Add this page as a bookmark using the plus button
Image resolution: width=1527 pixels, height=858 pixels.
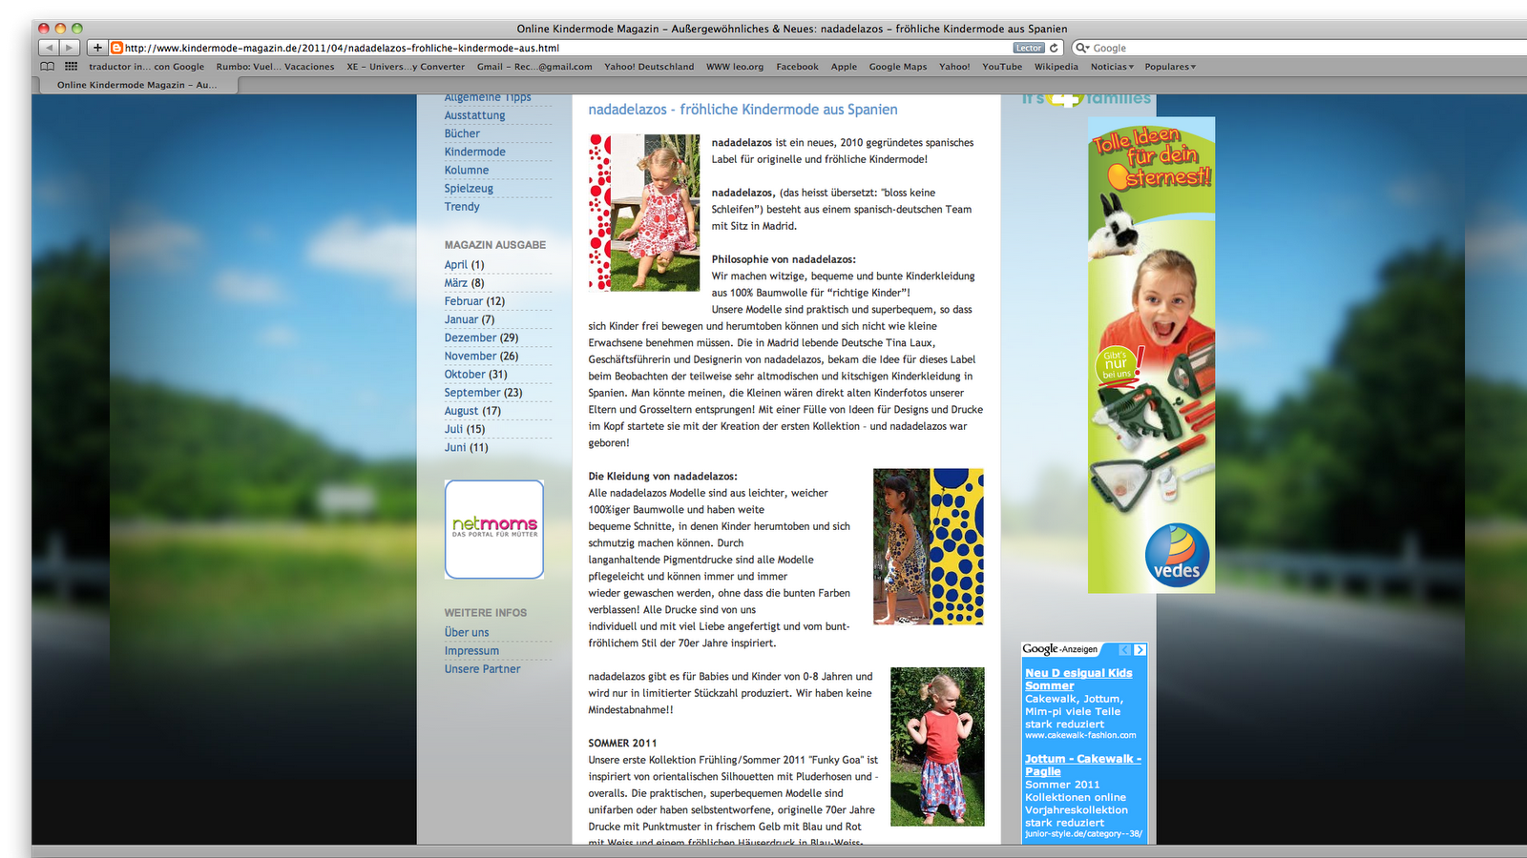[97, 48]
